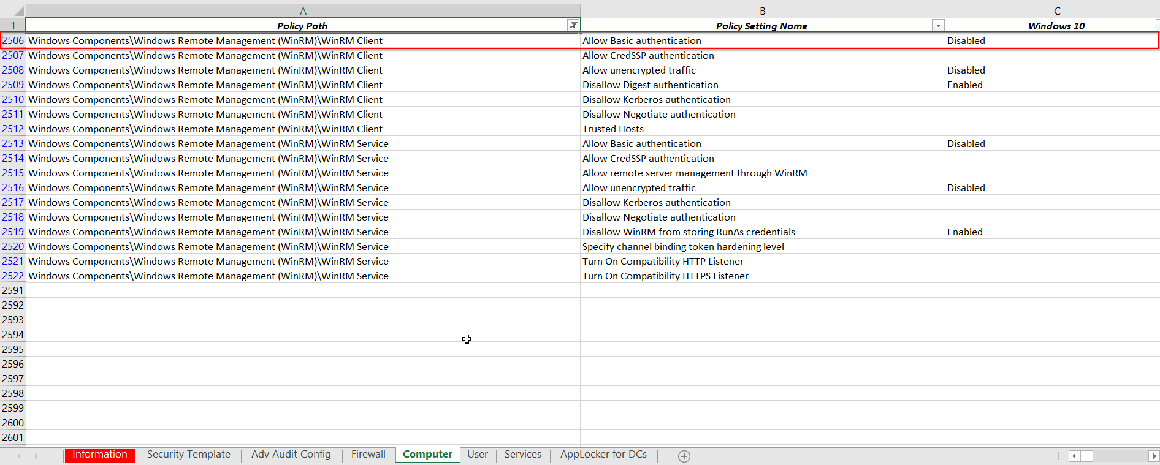The image size is (1160, 465).
Task: Switch to the Information sheet tab
Action: pyautogui.click(x=100, y=455)
